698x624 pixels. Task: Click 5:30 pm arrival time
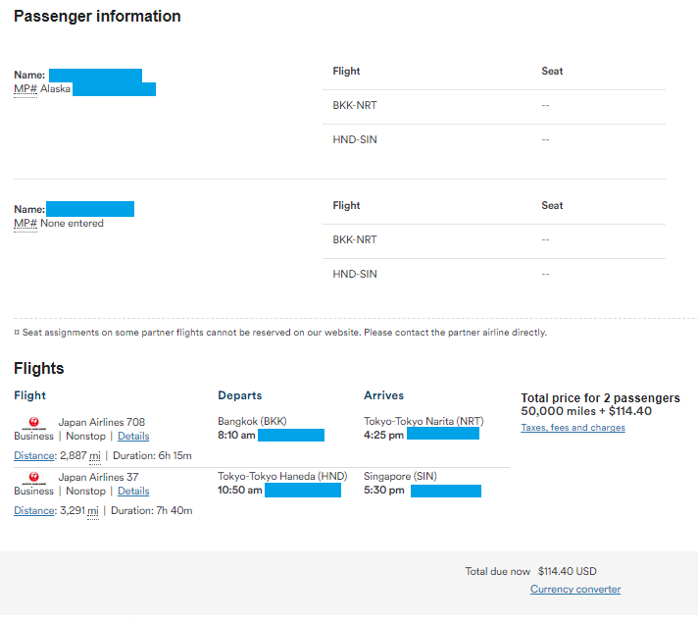(x=383, y=490)
